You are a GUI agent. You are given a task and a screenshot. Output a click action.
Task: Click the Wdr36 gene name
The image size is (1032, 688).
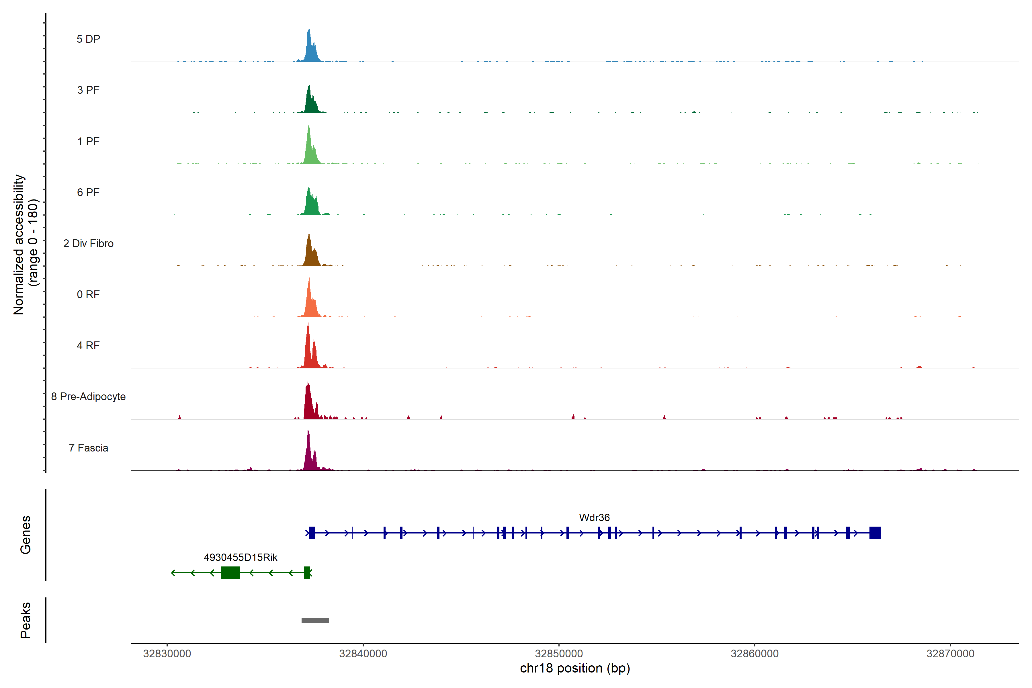pyautogui.click(x=594, y=518)
